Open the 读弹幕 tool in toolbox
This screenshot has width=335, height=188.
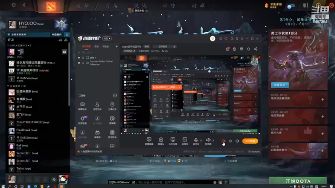[x=112, y=120]
